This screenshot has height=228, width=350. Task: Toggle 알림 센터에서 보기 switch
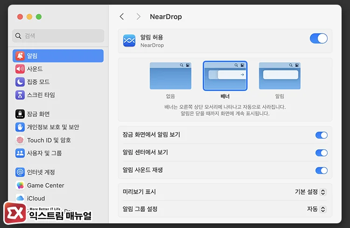[x=322, y=153]
